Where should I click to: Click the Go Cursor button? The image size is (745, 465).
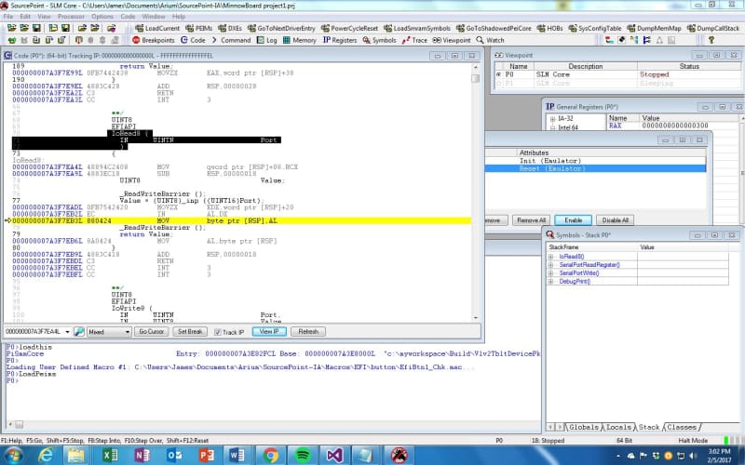(x=151, y=332)
